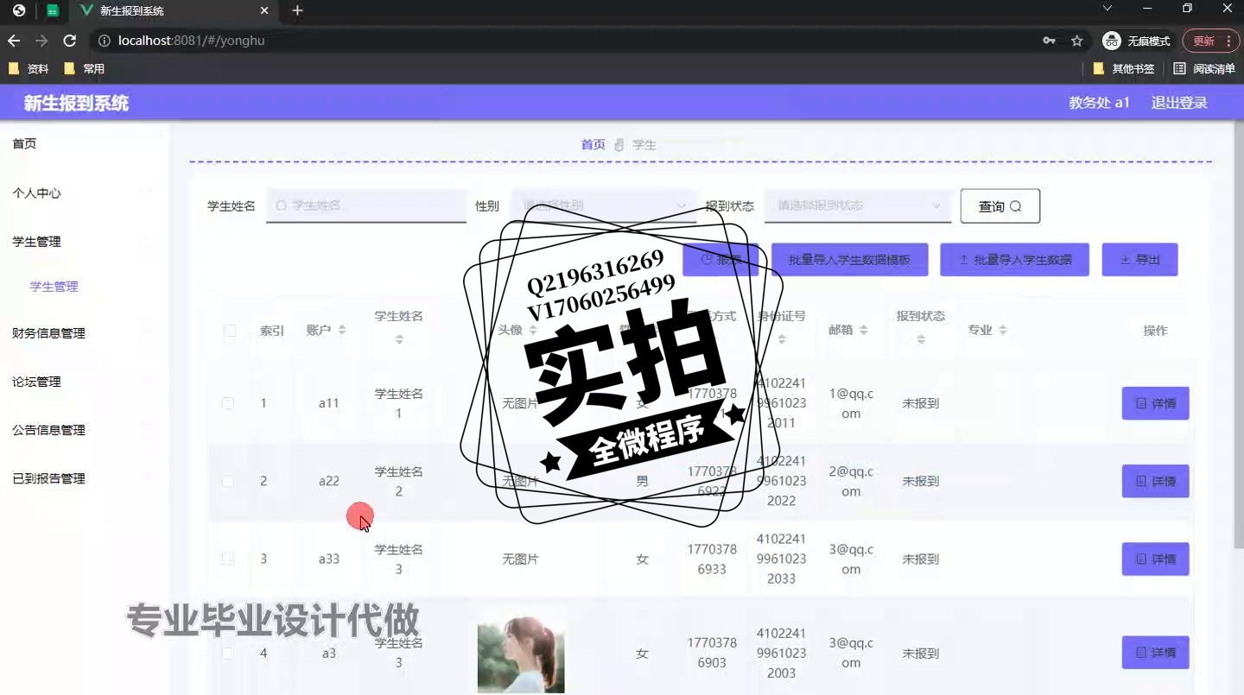Click the browser address bar URL
The image size is (1244, 695).
click(192, 41)
